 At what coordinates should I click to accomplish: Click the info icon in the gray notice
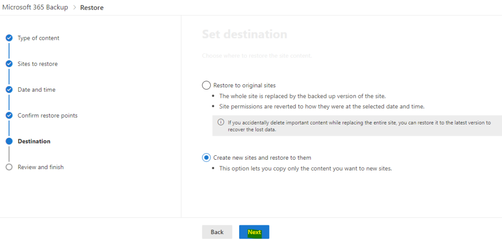pos(221,122)
